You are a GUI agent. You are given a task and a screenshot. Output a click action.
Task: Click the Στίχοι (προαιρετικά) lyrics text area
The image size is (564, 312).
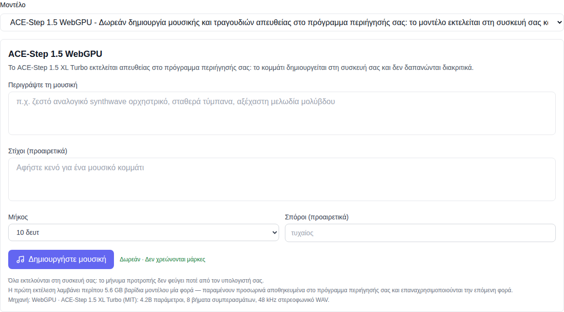coord(282,179)
